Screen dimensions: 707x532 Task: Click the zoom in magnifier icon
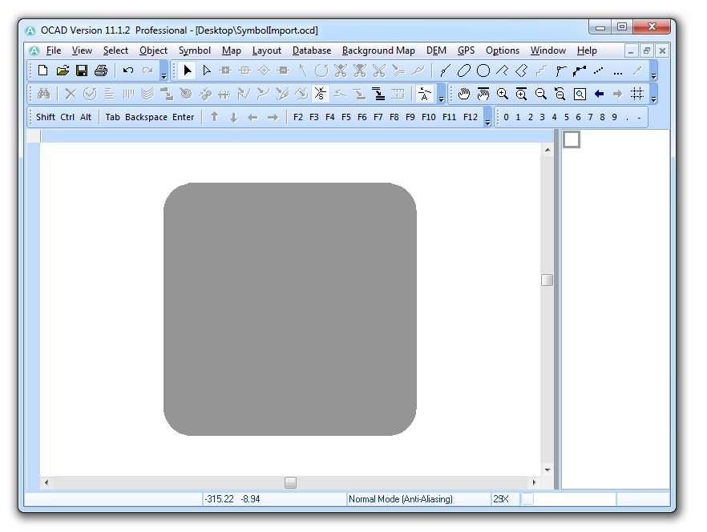[x=503, y=94]
